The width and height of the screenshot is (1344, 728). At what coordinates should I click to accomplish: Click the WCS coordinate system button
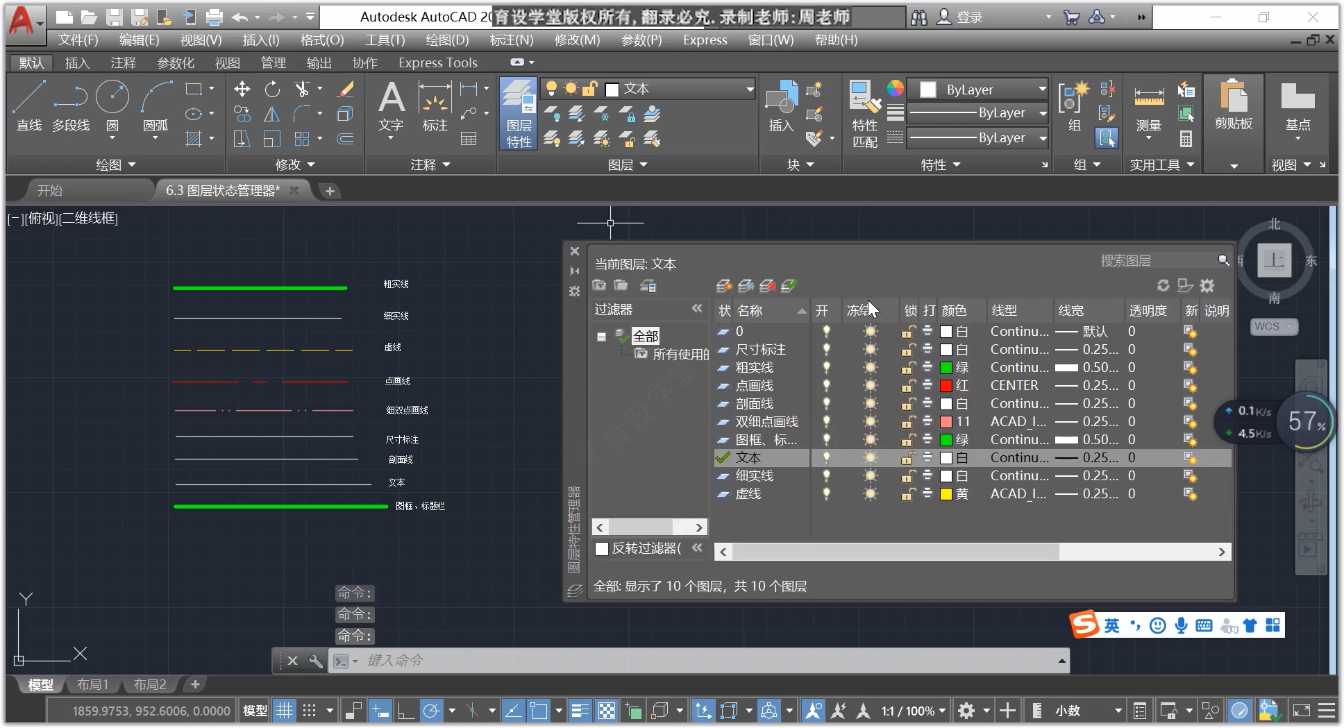pos(1274,326)
